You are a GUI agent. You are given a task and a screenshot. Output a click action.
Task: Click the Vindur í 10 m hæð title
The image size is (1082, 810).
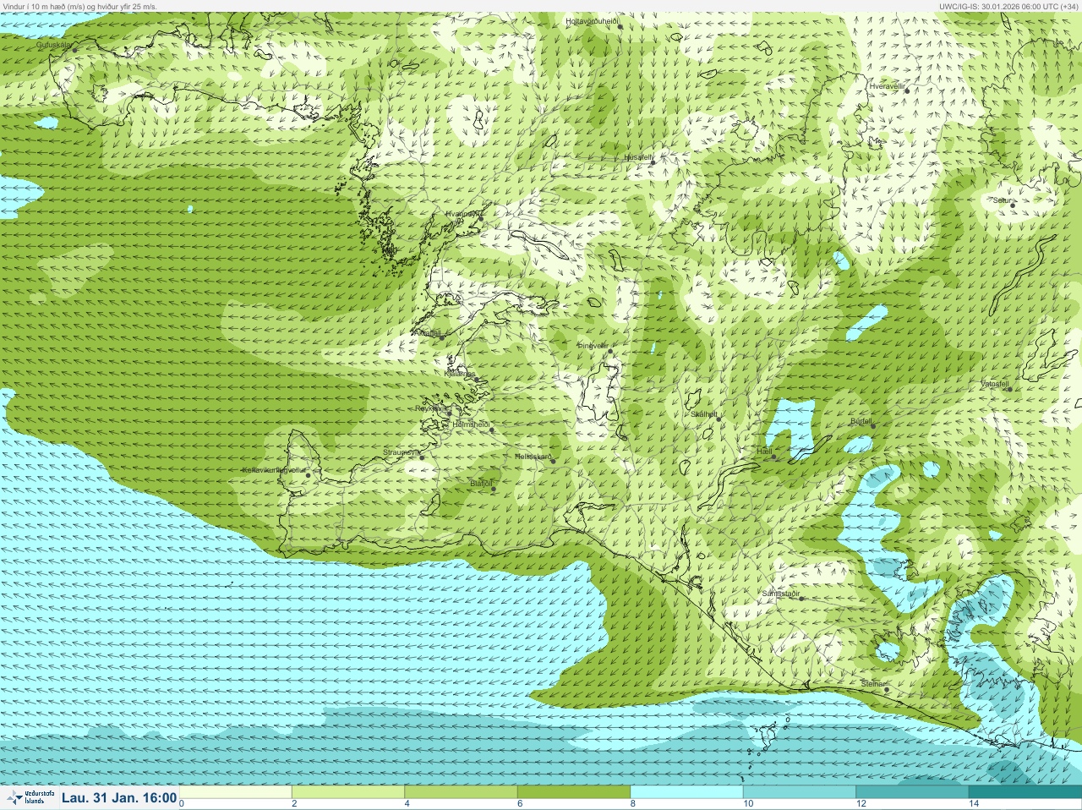tap(79, 6)
